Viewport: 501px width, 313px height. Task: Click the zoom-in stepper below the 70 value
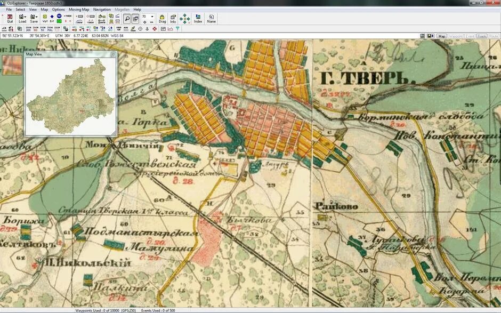[145, 22]
